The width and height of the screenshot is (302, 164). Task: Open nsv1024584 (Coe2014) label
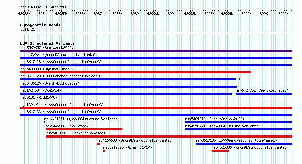41,90
